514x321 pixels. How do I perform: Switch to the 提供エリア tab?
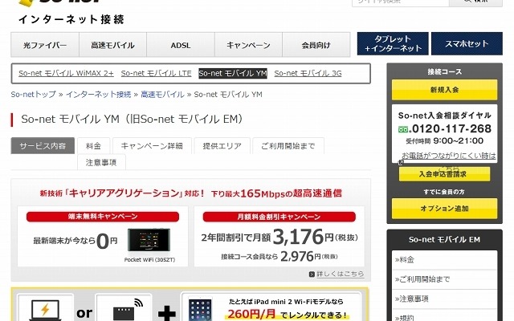222,146
